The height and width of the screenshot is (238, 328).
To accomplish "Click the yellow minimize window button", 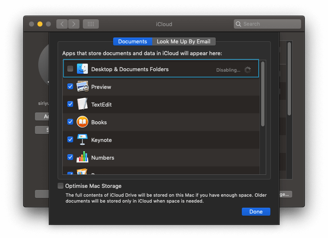I will [x=40, y=24].
